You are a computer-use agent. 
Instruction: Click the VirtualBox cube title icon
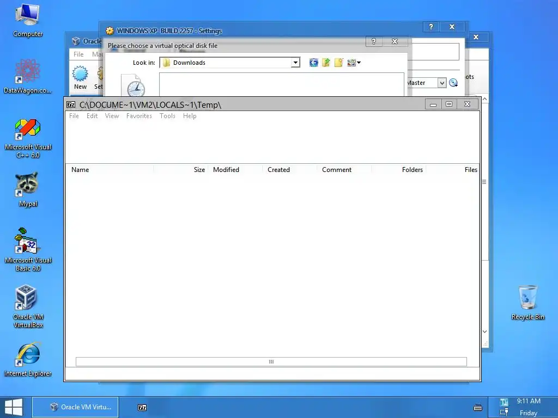(x=76, y=41)
